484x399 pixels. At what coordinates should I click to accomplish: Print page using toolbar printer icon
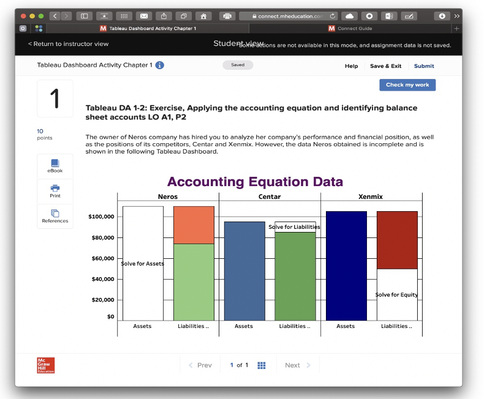tap(227, 16)
